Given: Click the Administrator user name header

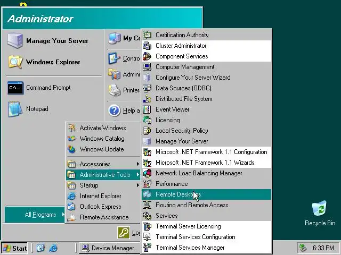Looking at the screenshot, I should [40, 19].
